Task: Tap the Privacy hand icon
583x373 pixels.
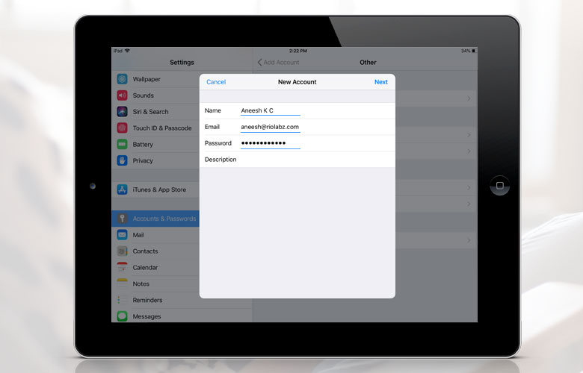Action: 122,160
